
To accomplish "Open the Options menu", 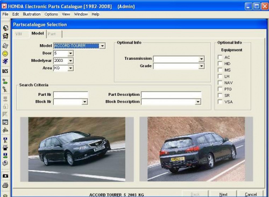I will [x=51, y=14].
